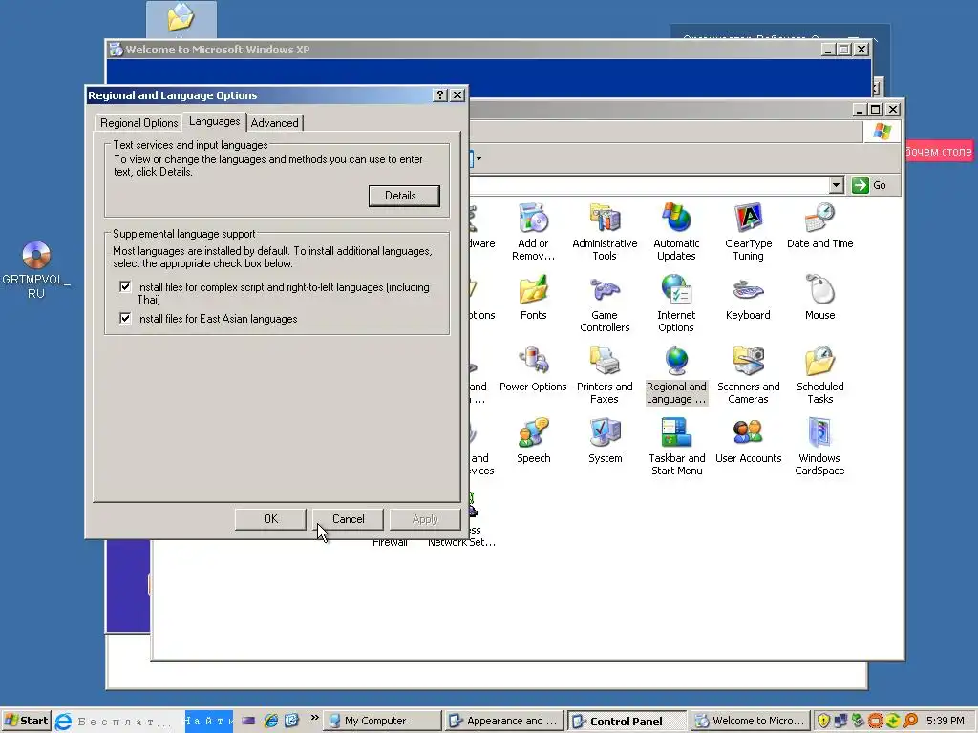Click the Control Panel taskbar button

click(x=627, y=721)
